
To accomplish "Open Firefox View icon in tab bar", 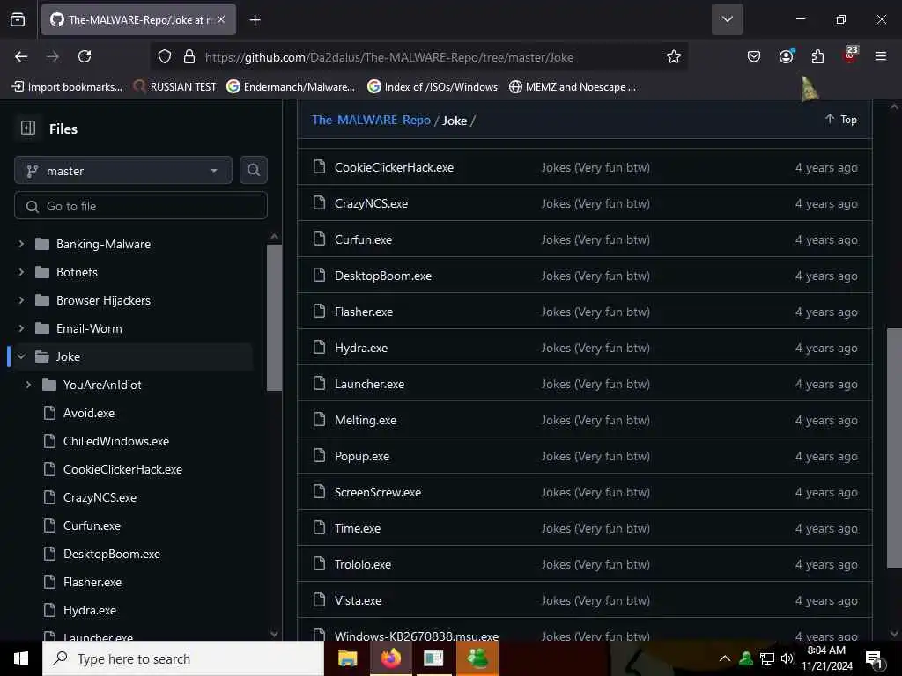I will pos(18,20).
